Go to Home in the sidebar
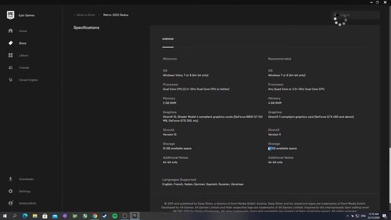Viewport: 391px width, 220px height. tap(23, 31)
